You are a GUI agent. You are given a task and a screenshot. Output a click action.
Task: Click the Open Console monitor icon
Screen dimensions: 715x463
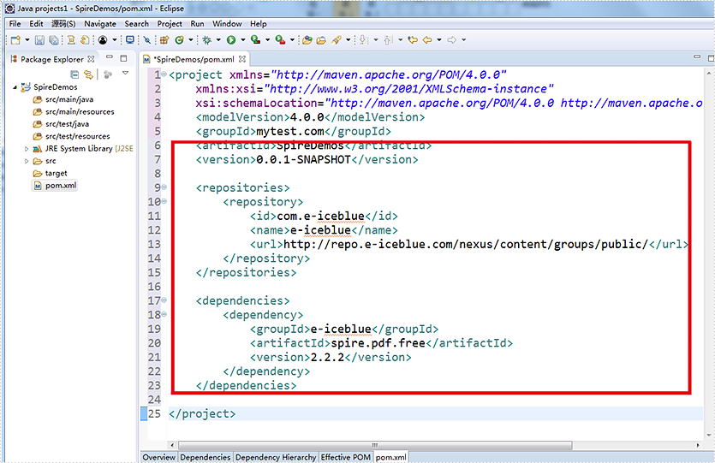click(x=130, y=40)
